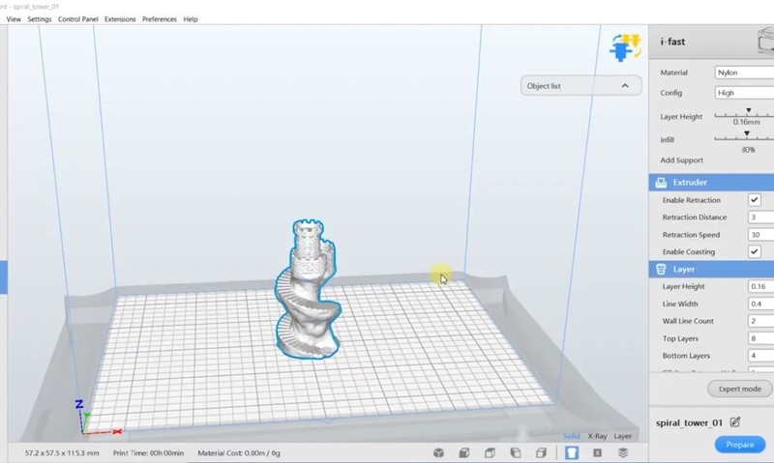Click the edit icon beside spiral_tower_01
The image size is (774, 463).
[x=735, y=421]
